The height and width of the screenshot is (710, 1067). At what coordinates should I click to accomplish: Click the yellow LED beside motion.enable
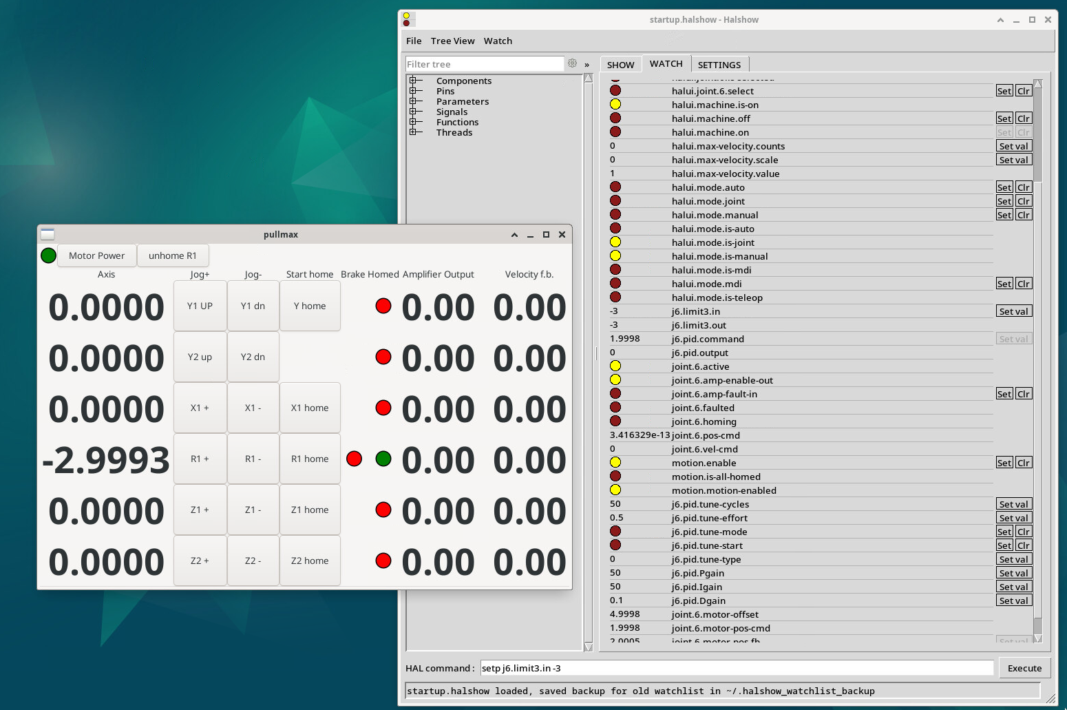pyautogui.click(x=615, y=463)
